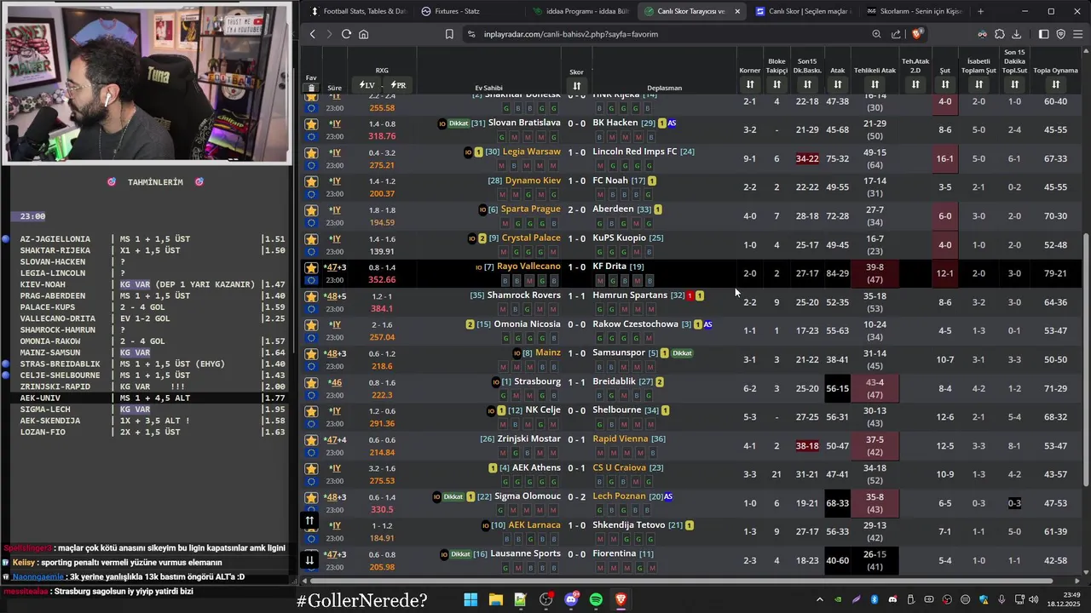
Task: Open the browser hamburger menu
Action: click(x=1078, y=34)
